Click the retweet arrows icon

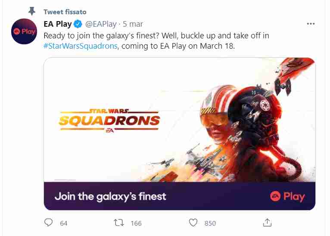coord(119,223)
